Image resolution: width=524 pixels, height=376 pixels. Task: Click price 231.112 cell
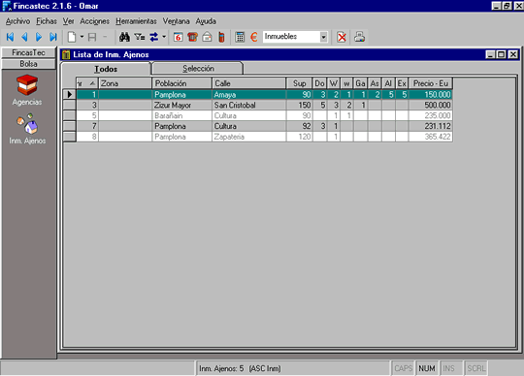click(431, 126)
